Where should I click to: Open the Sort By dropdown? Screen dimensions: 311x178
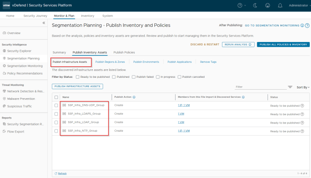click(x=302, y=87)
